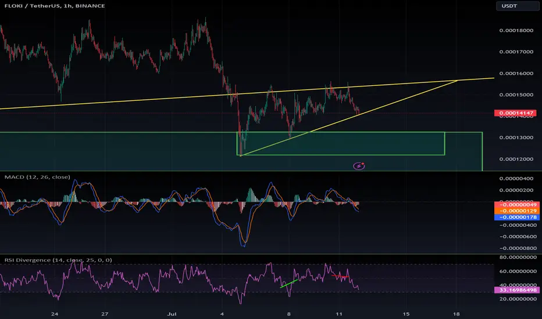Screen dimensions: 542x319
Task: Click the 18 date label on time axis
Action: (x=457, y=314)
